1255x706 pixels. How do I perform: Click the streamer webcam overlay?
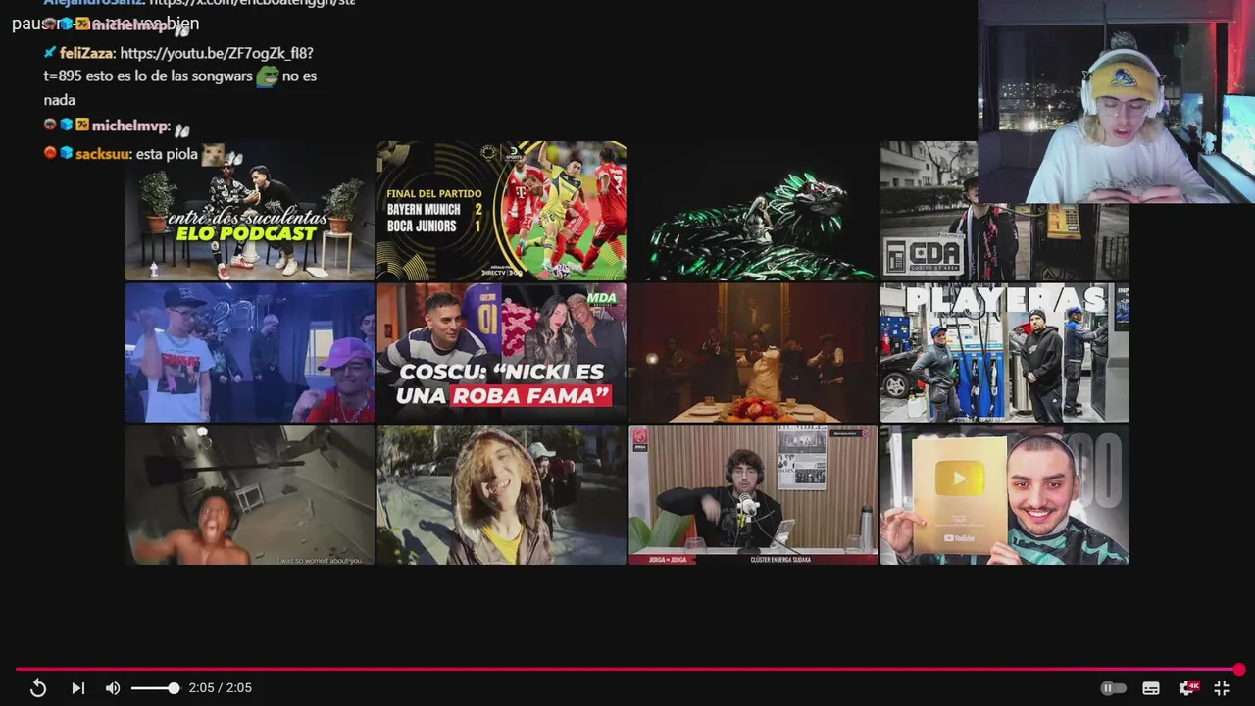pyautogui.click(x=1116, y=102)
